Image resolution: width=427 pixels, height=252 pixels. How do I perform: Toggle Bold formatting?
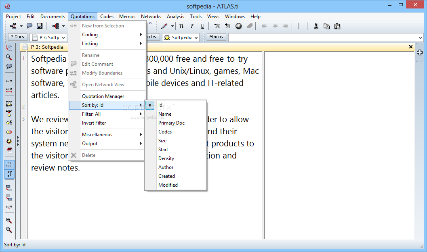coord(181,26)
